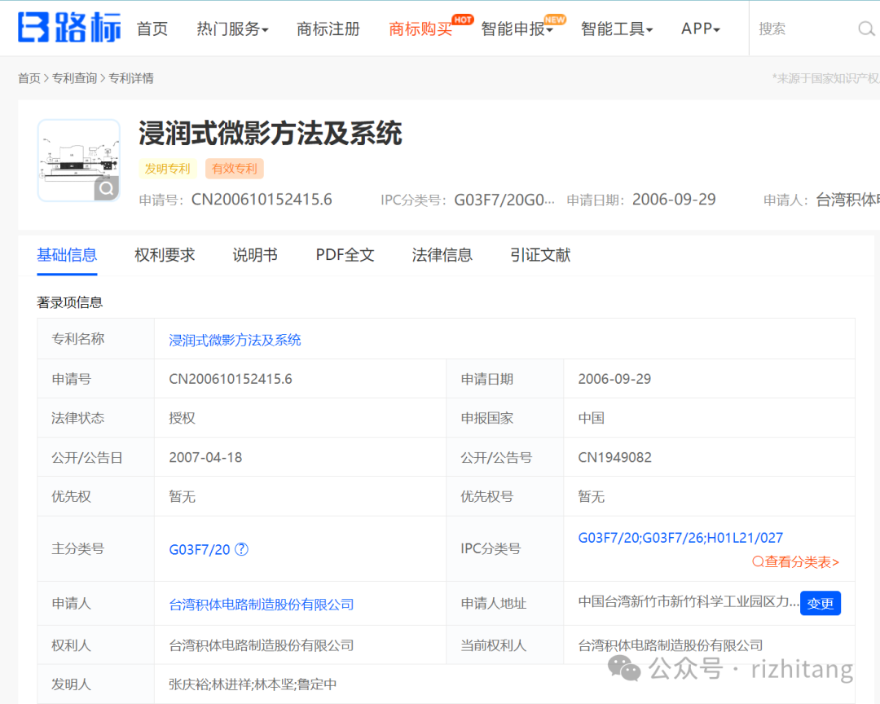
Task: Open the G03F7/20 main classification link
Action: tap(200, 550)
